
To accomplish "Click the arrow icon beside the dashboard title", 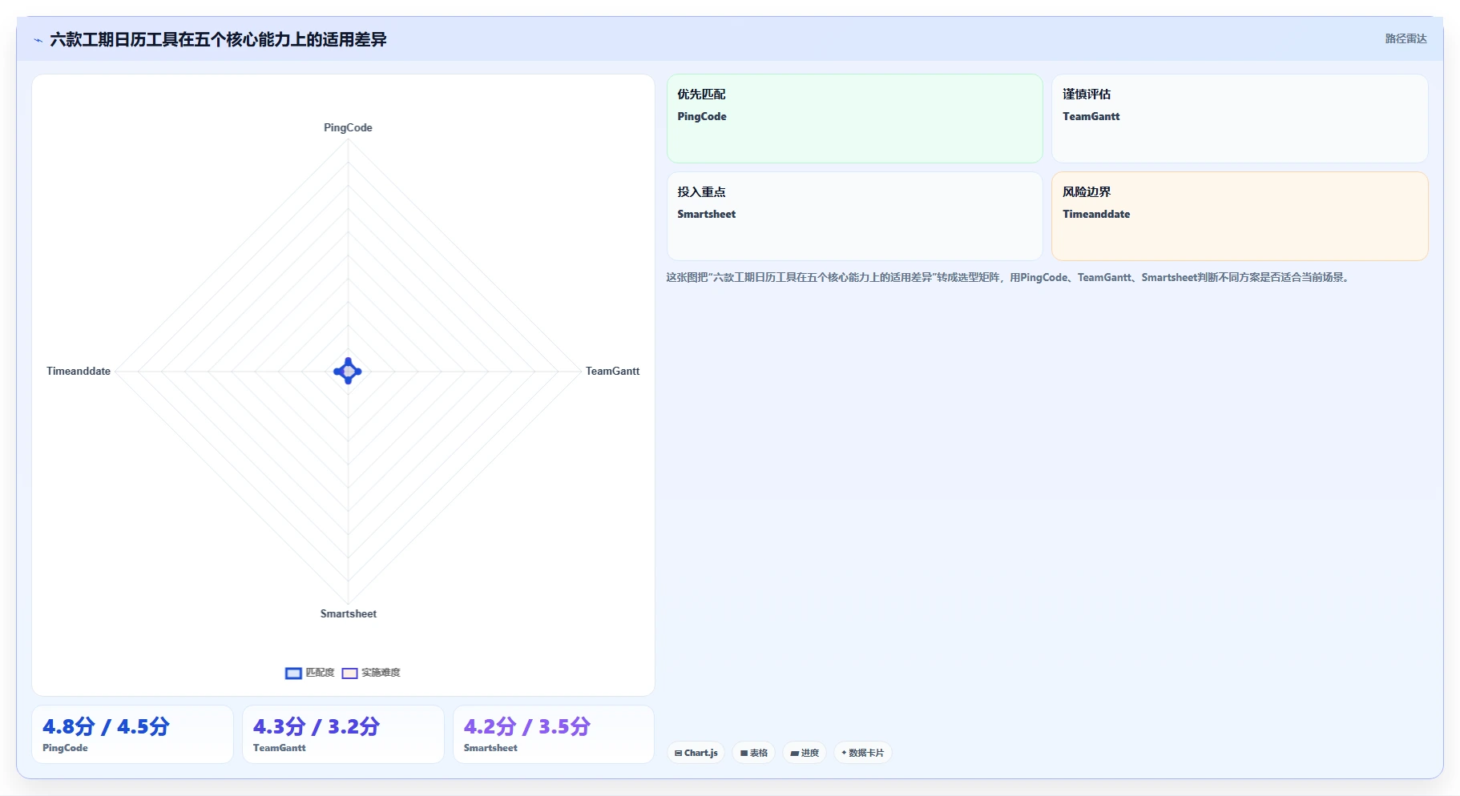I will click(38, 40).
